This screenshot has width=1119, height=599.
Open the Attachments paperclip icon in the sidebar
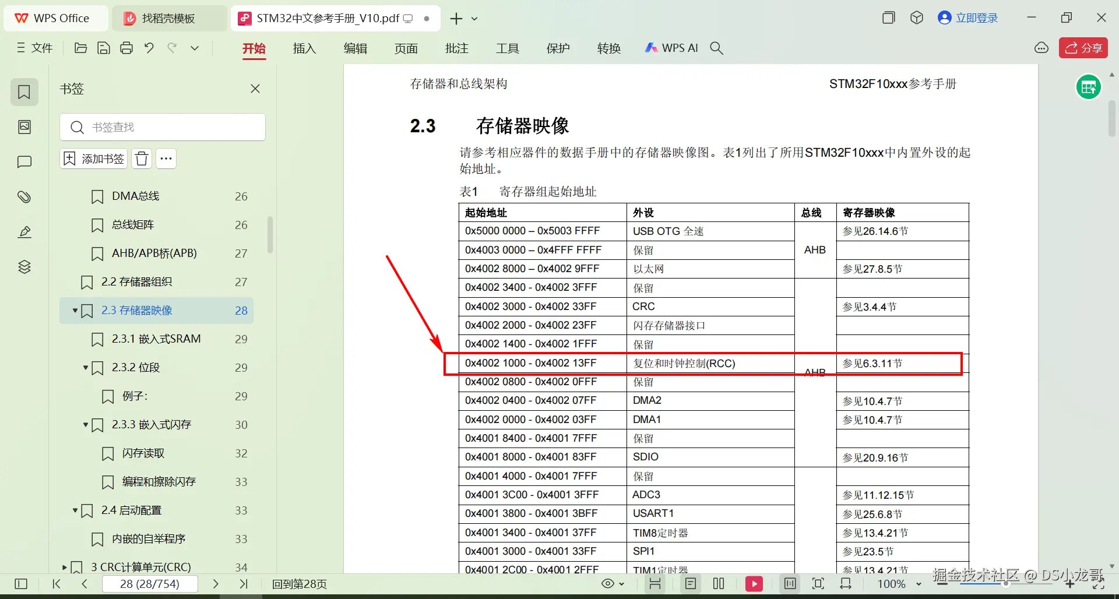click(24, 197)
